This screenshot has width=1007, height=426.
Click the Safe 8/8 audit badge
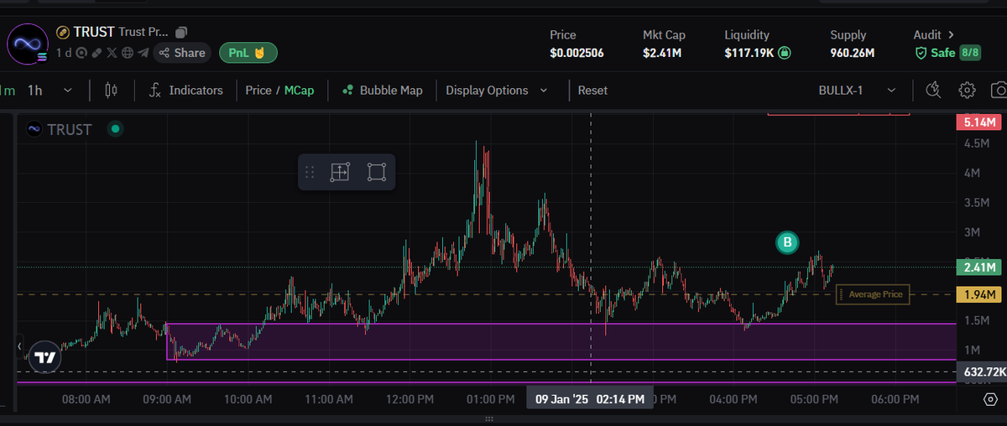click(948, 53)
